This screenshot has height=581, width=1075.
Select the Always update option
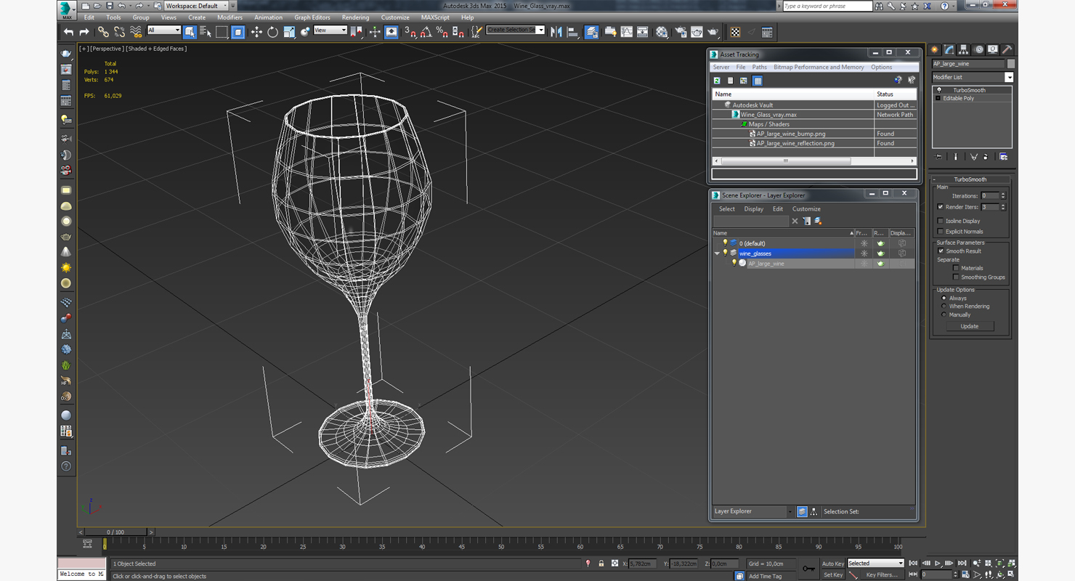point(944,298)
